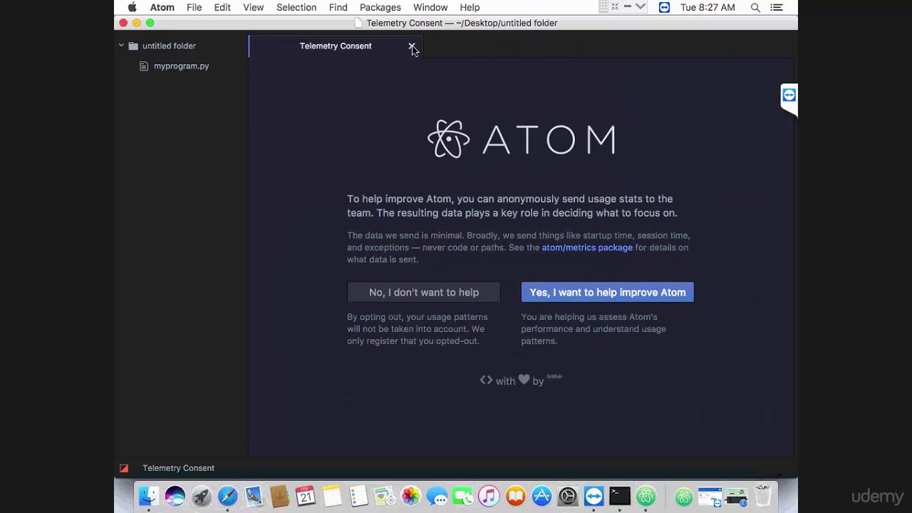The width and height of the screenshot is (912, 513).
Task: Open the File menu
Action: coord(194,7)
